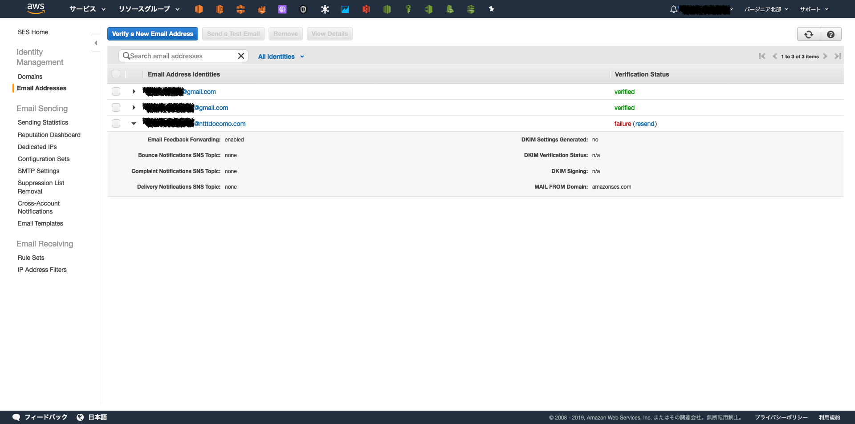
Task: Collapse the ntttdocomo.com details panel
Action: coord(134,123)
